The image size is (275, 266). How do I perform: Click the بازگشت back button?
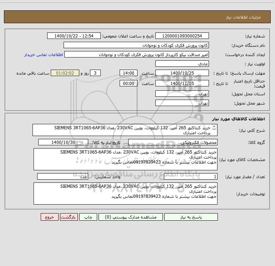(x=69, y=217)
